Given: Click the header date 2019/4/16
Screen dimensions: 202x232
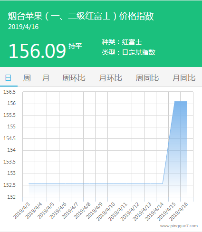Looking at the screenshot, I should [23, 27].
